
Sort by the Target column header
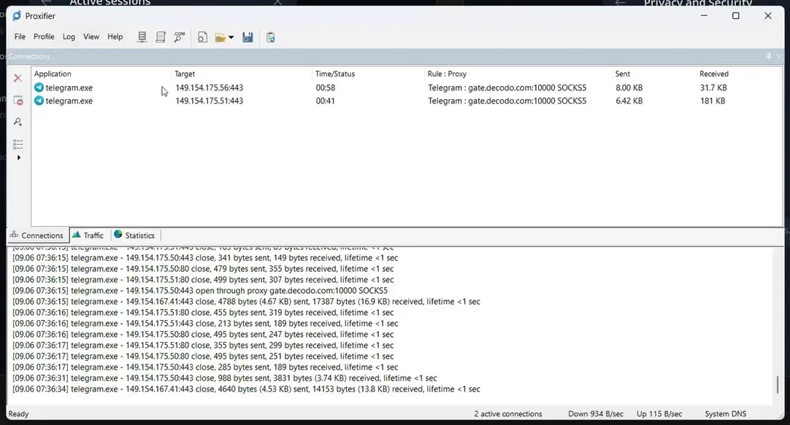click(185, 74)
